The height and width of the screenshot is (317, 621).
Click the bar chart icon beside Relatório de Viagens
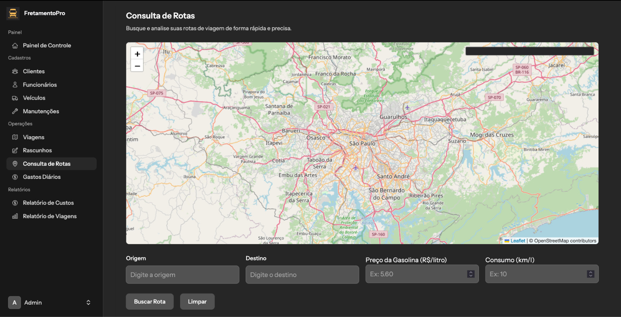15,217
